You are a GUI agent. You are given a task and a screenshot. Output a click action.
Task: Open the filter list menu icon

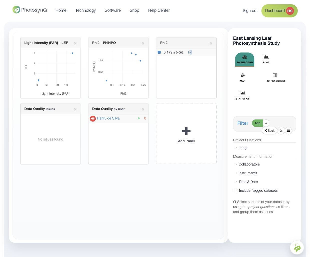(288, 131)
